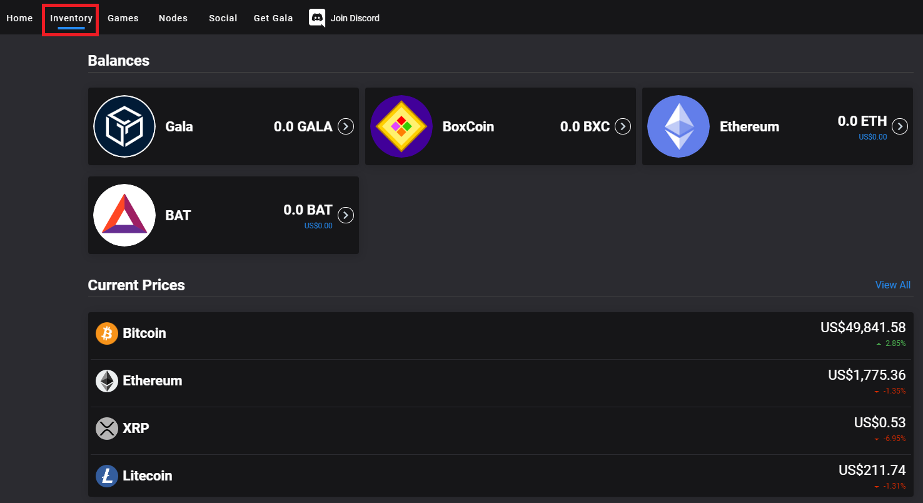Image resolution: width=923 pixels, height=503 pixels.
Task: Click the Current Prices heading
Action: click(x=136, y=285)
